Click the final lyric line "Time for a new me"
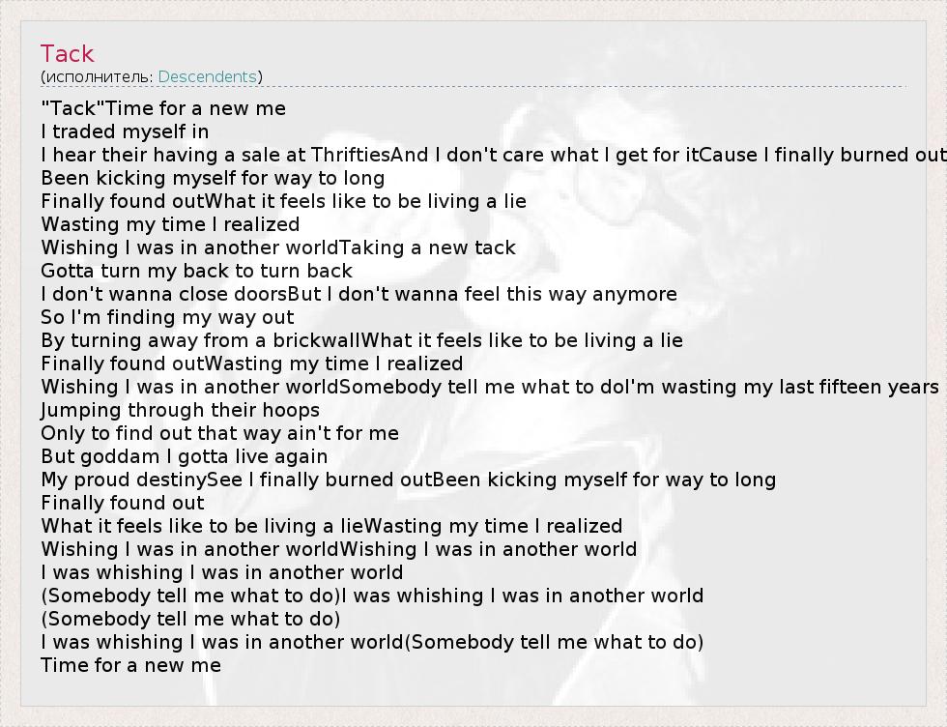Image resolution: width=947 pixels, height=727 pixels. 130,665
